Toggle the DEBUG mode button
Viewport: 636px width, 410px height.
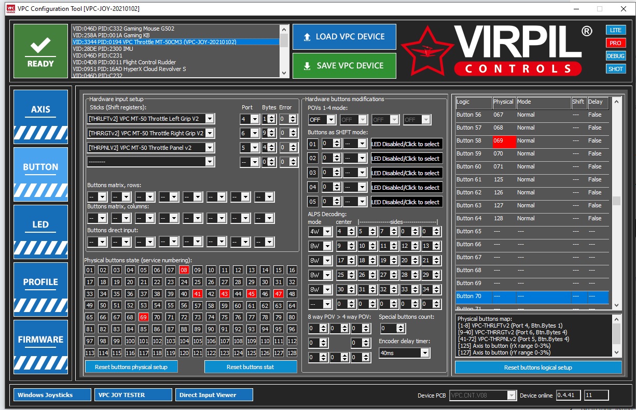pos(615,56)
